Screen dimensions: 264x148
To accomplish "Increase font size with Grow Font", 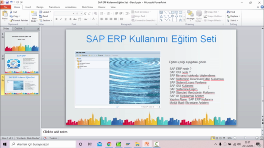I will coord(85,14).
